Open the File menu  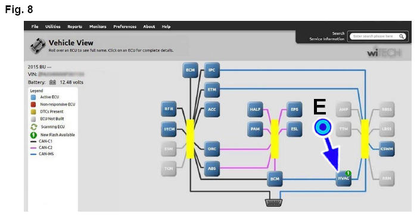(35, 27)
